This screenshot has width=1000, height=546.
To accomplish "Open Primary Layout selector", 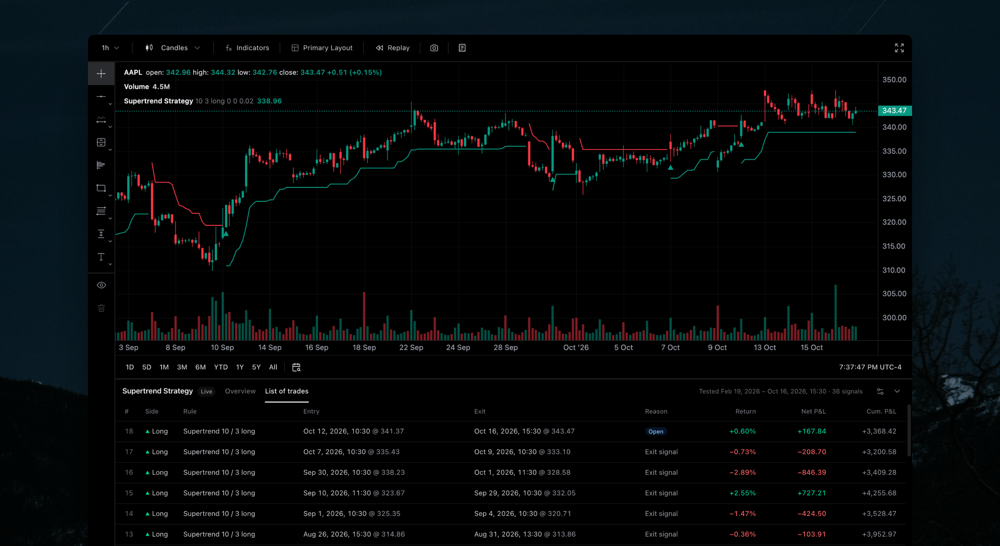I will (322, 48).
